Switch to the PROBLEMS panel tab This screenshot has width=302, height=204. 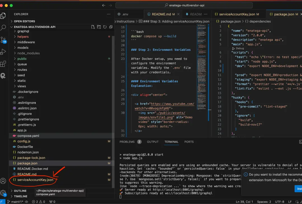pos(127,142)
